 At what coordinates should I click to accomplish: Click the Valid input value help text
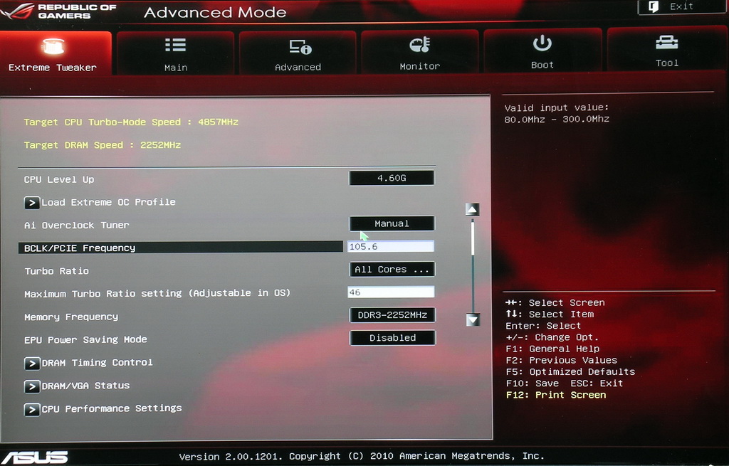point(557,113)
